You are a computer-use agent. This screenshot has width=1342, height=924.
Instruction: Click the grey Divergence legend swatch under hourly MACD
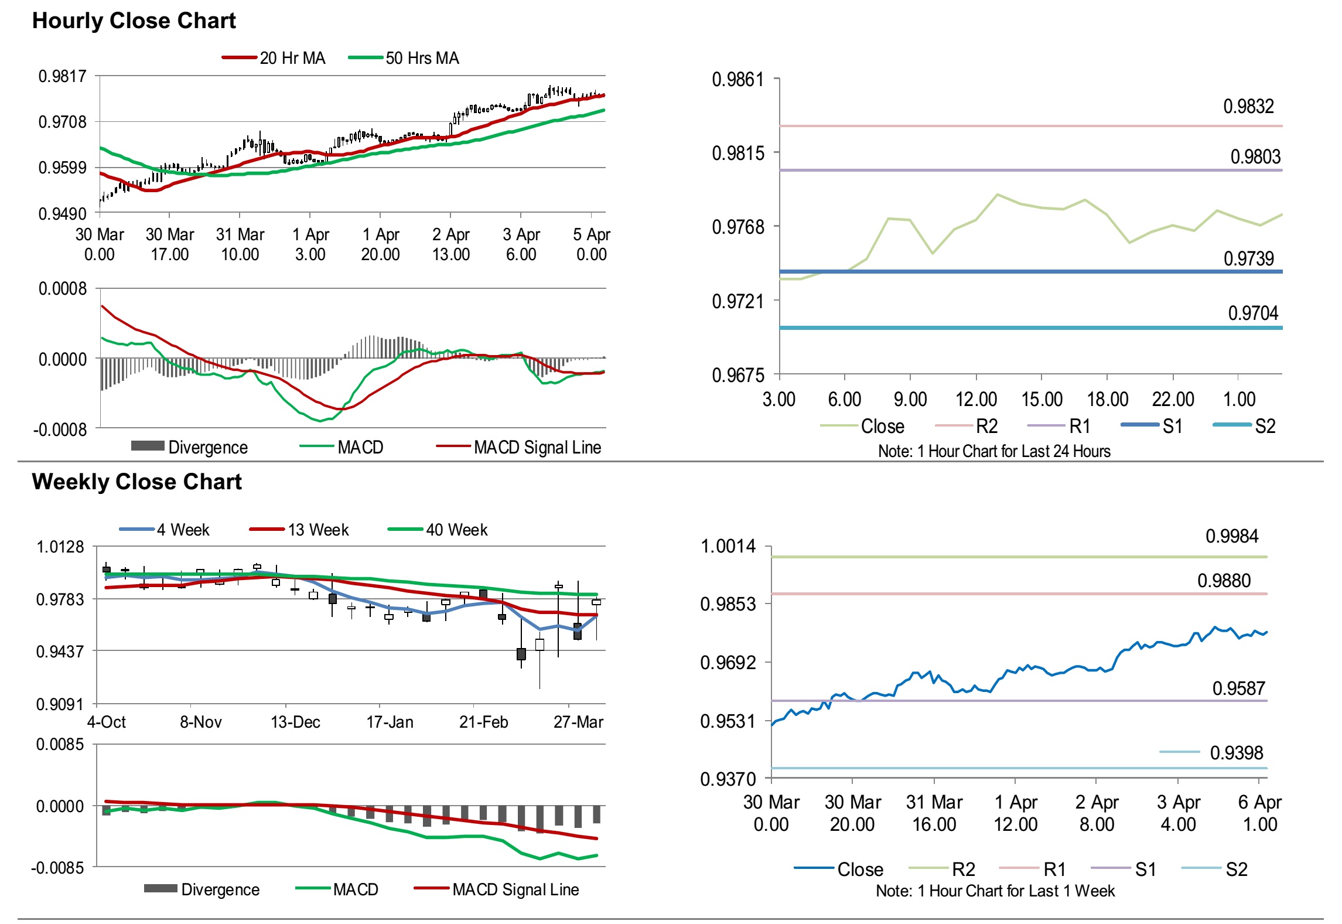coord(148,446)
